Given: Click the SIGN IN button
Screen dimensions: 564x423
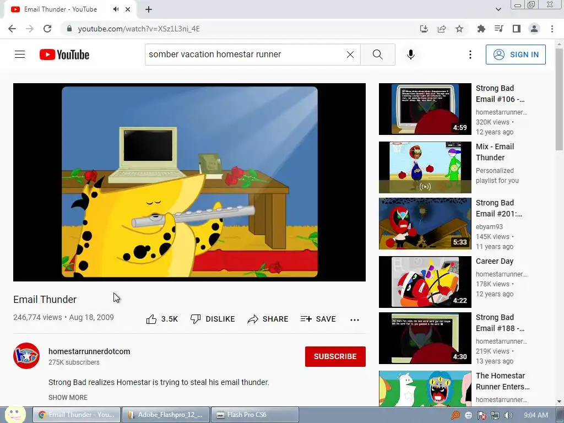Looking at the screenshot, I should click(516, 55).
